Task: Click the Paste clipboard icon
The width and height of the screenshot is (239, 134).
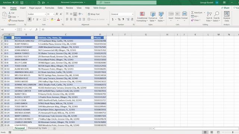Action: pyautogui.click(x=4, y=14)
